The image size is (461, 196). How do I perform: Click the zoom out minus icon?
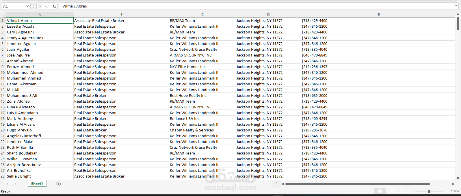pos(412,191)
